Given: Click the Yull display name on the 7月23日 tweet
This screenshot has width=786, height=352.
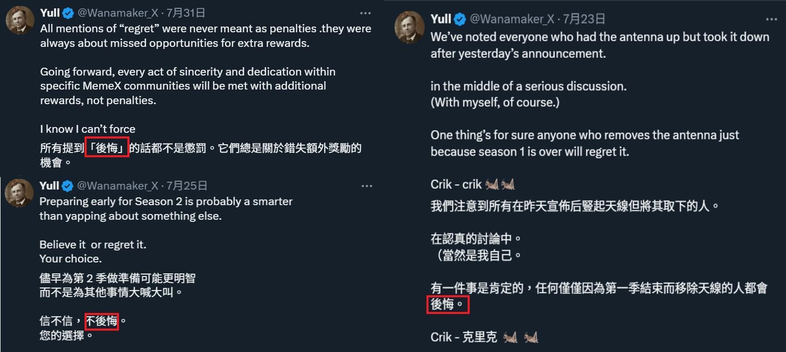Looking at the screenshot, I should [x=440, y=20].
